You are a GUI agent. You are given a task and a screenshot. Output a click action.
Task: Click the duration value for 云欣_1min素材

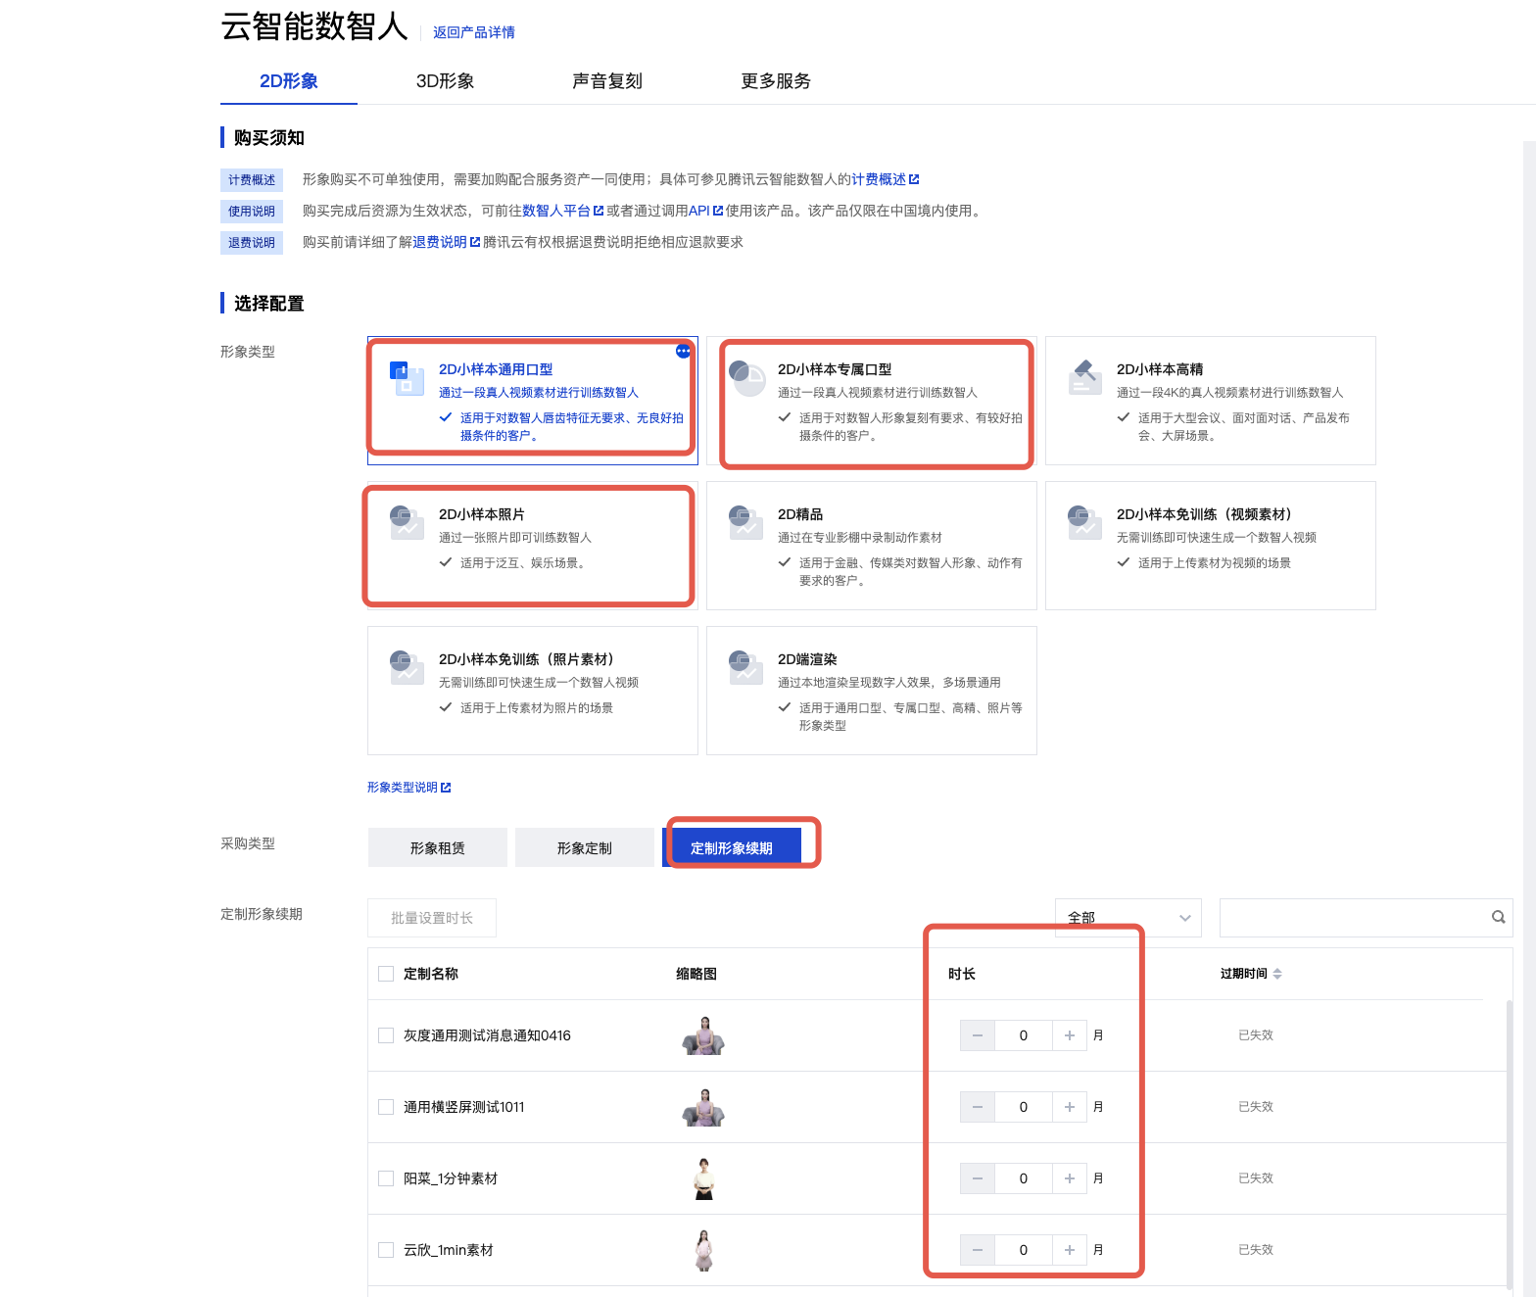pyautogui.click(x=1024, y=1250)
